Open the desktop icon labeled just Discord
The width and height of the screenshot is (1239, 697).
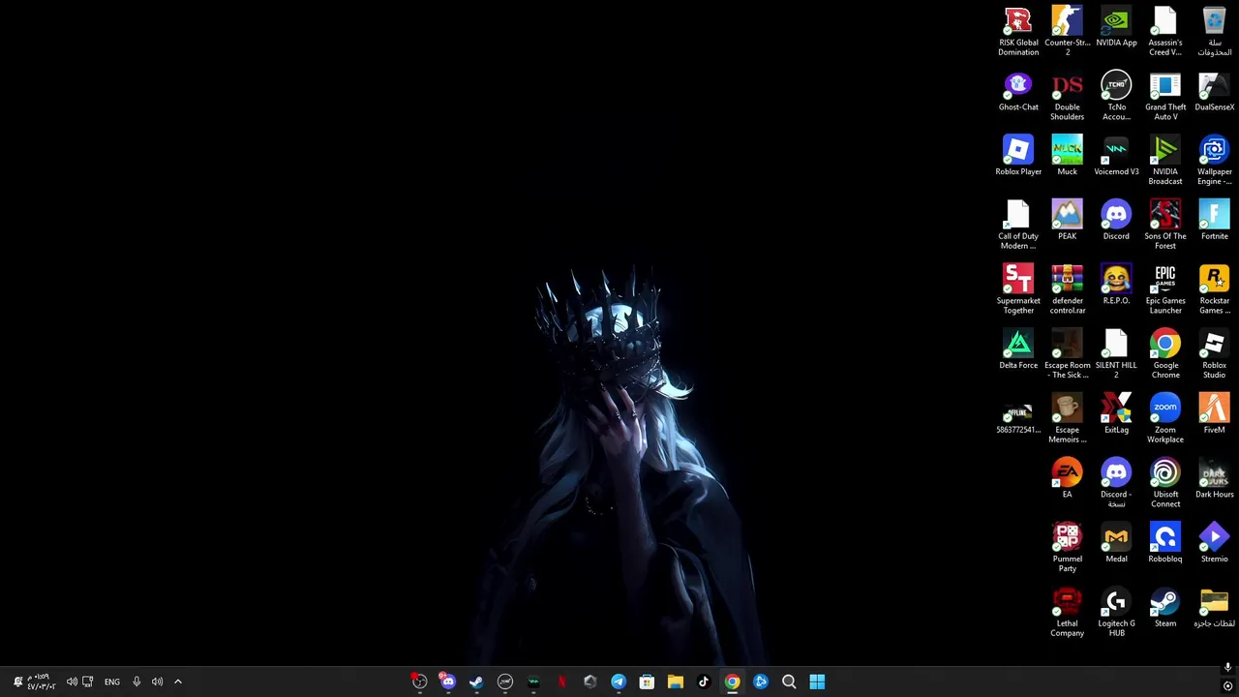pos(1116,221)
